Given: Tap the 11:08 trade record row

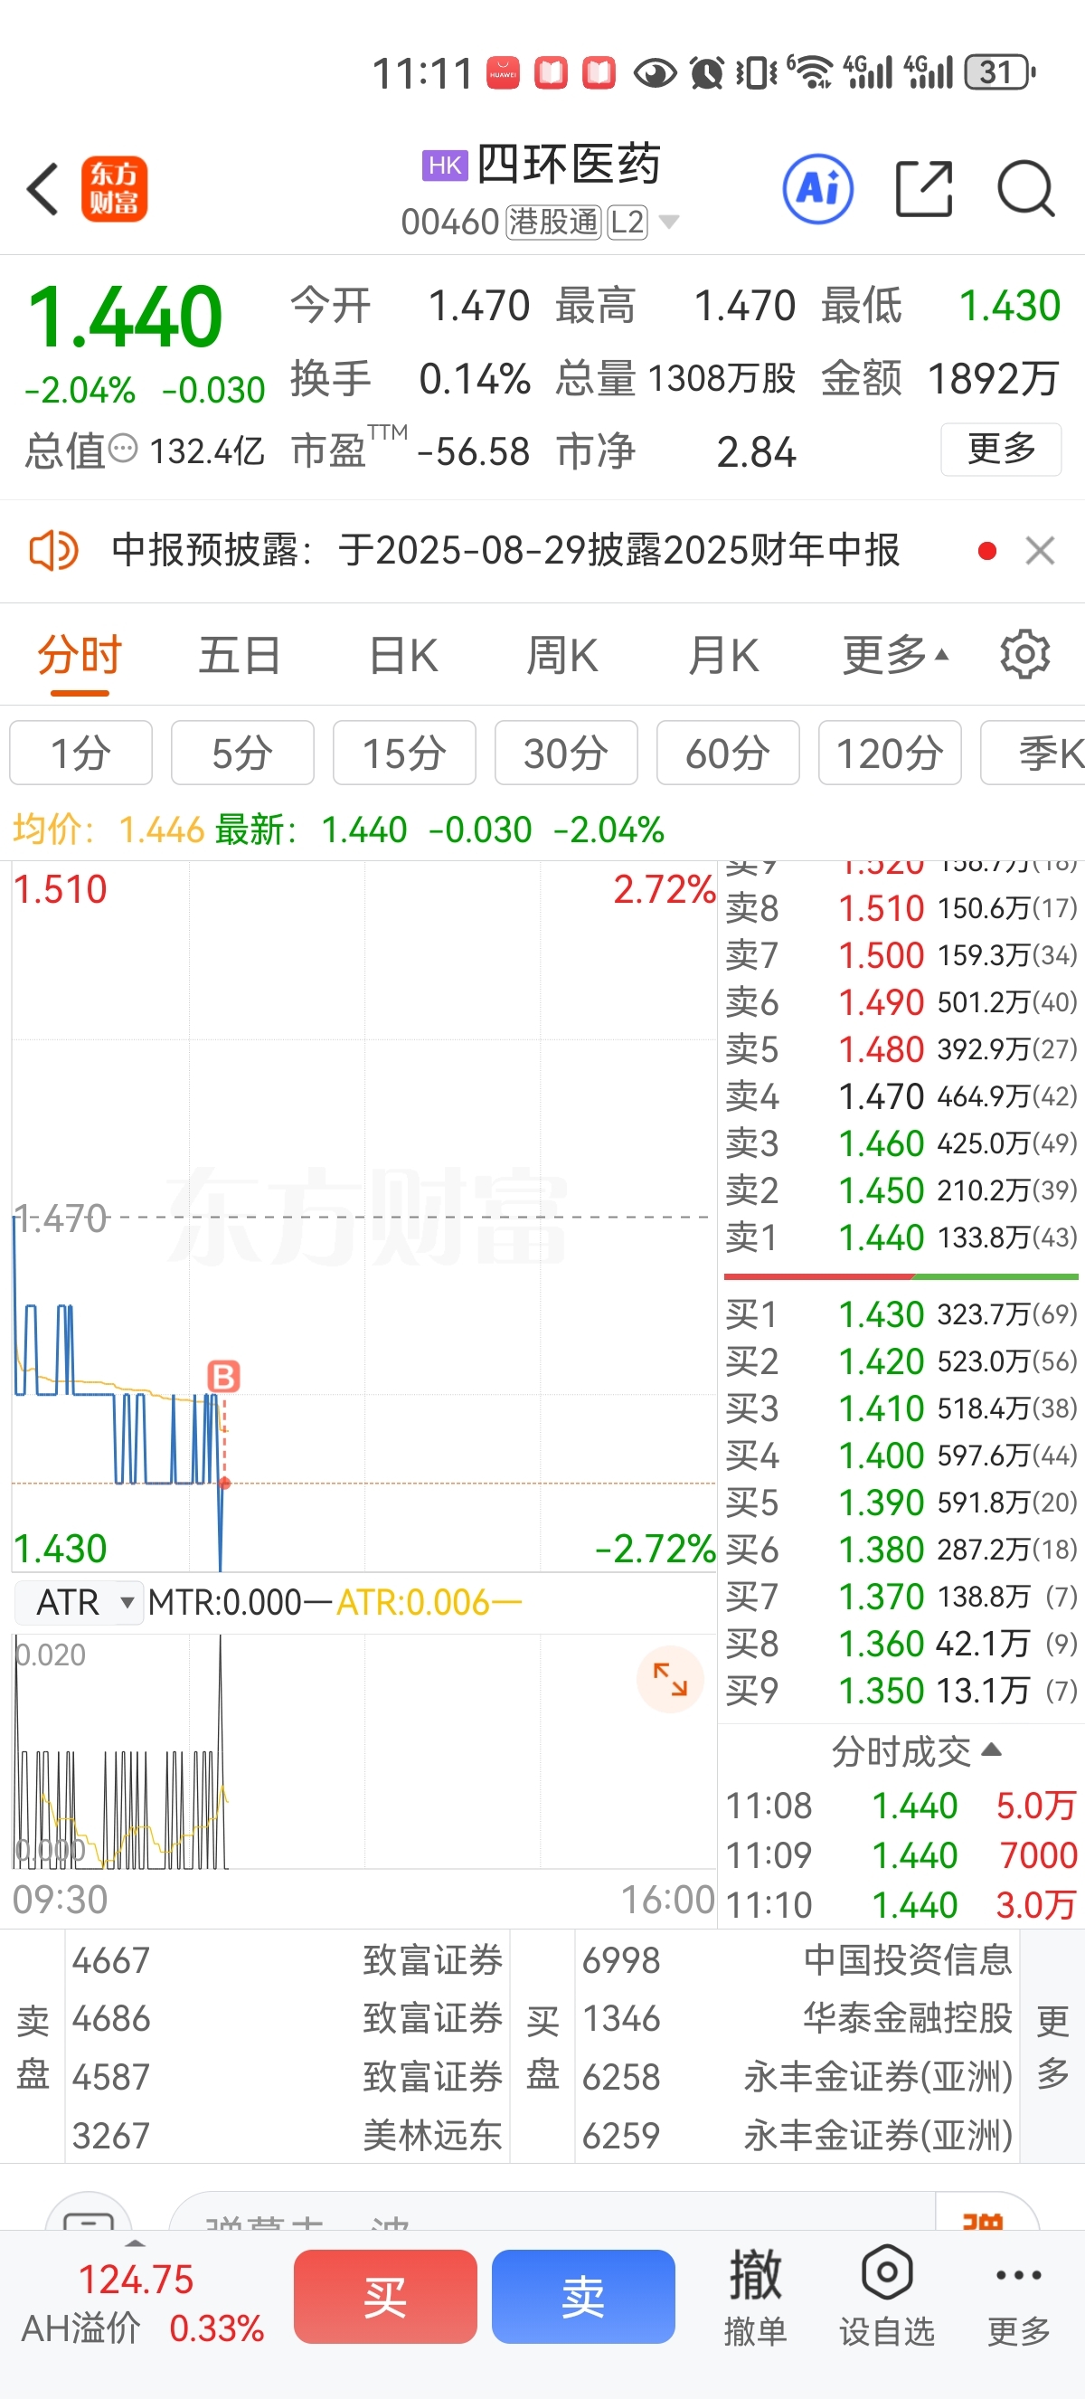Looking at the screenshot, I should click(901, 1806).
